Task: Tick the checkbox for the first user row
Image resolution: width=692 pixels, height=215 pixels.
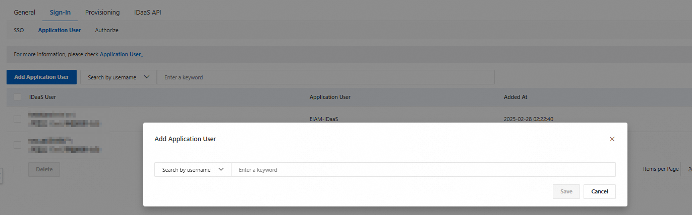Action: coord(18,119)
